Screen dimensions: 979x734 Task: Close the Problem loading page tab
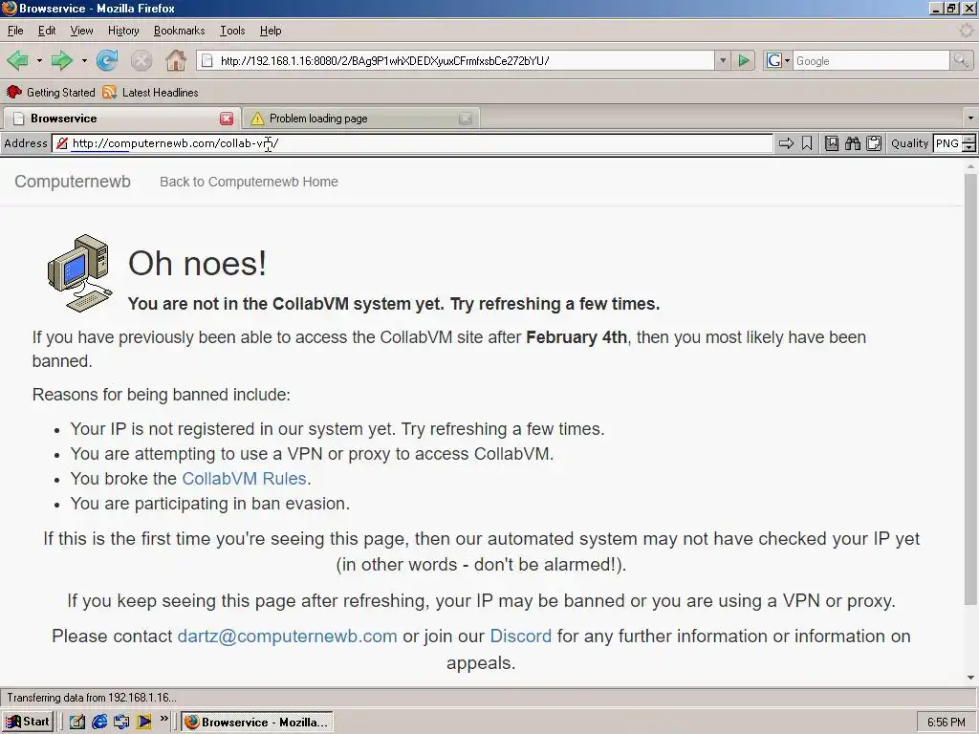pyautogui.click(x=466, y=119)
